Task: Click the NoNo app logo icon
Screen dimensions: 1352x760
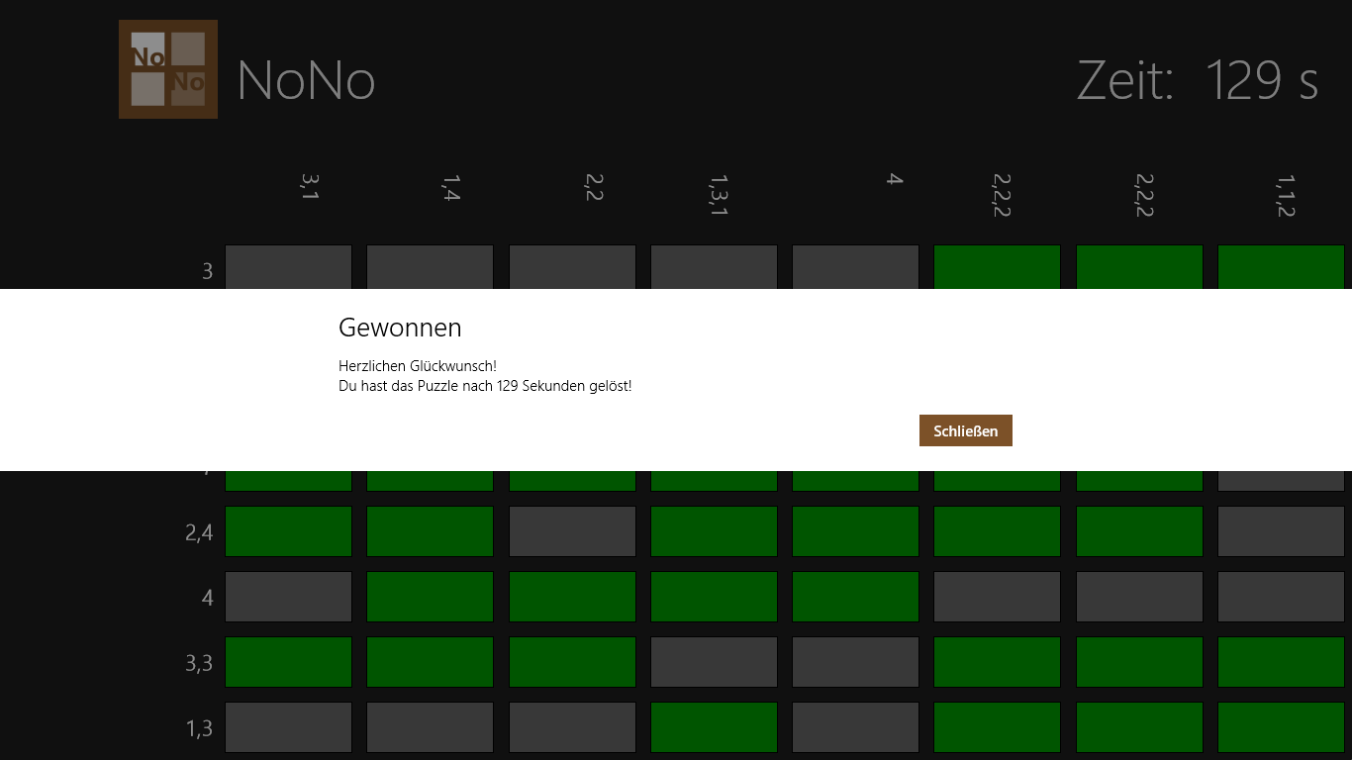Action: pyautogui.click(x=168, y=69)
